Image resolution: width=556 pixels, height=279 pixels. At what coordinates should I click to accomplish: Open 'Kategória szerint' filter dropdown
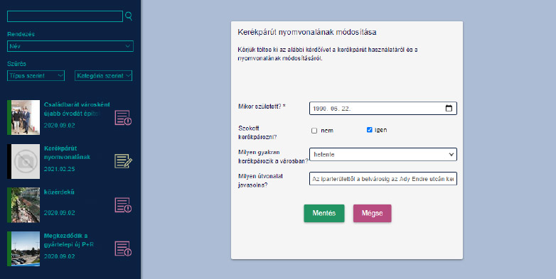103,76
